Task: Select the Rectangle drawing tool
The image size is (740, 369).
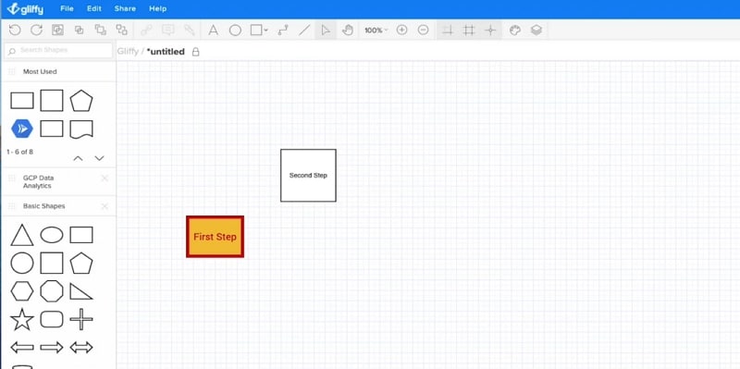Action: click(256, 31)
